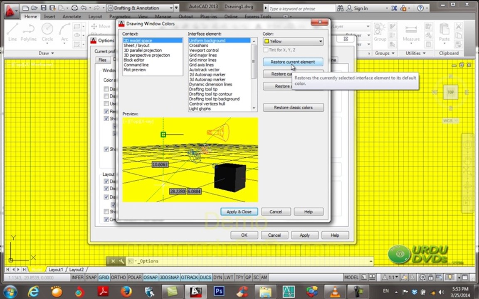Toggle DYN dynamic input in the status bar

[x=217, y=277]
